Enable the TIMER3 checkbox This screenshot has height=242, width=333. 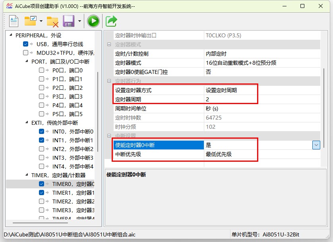coord(42,210)
